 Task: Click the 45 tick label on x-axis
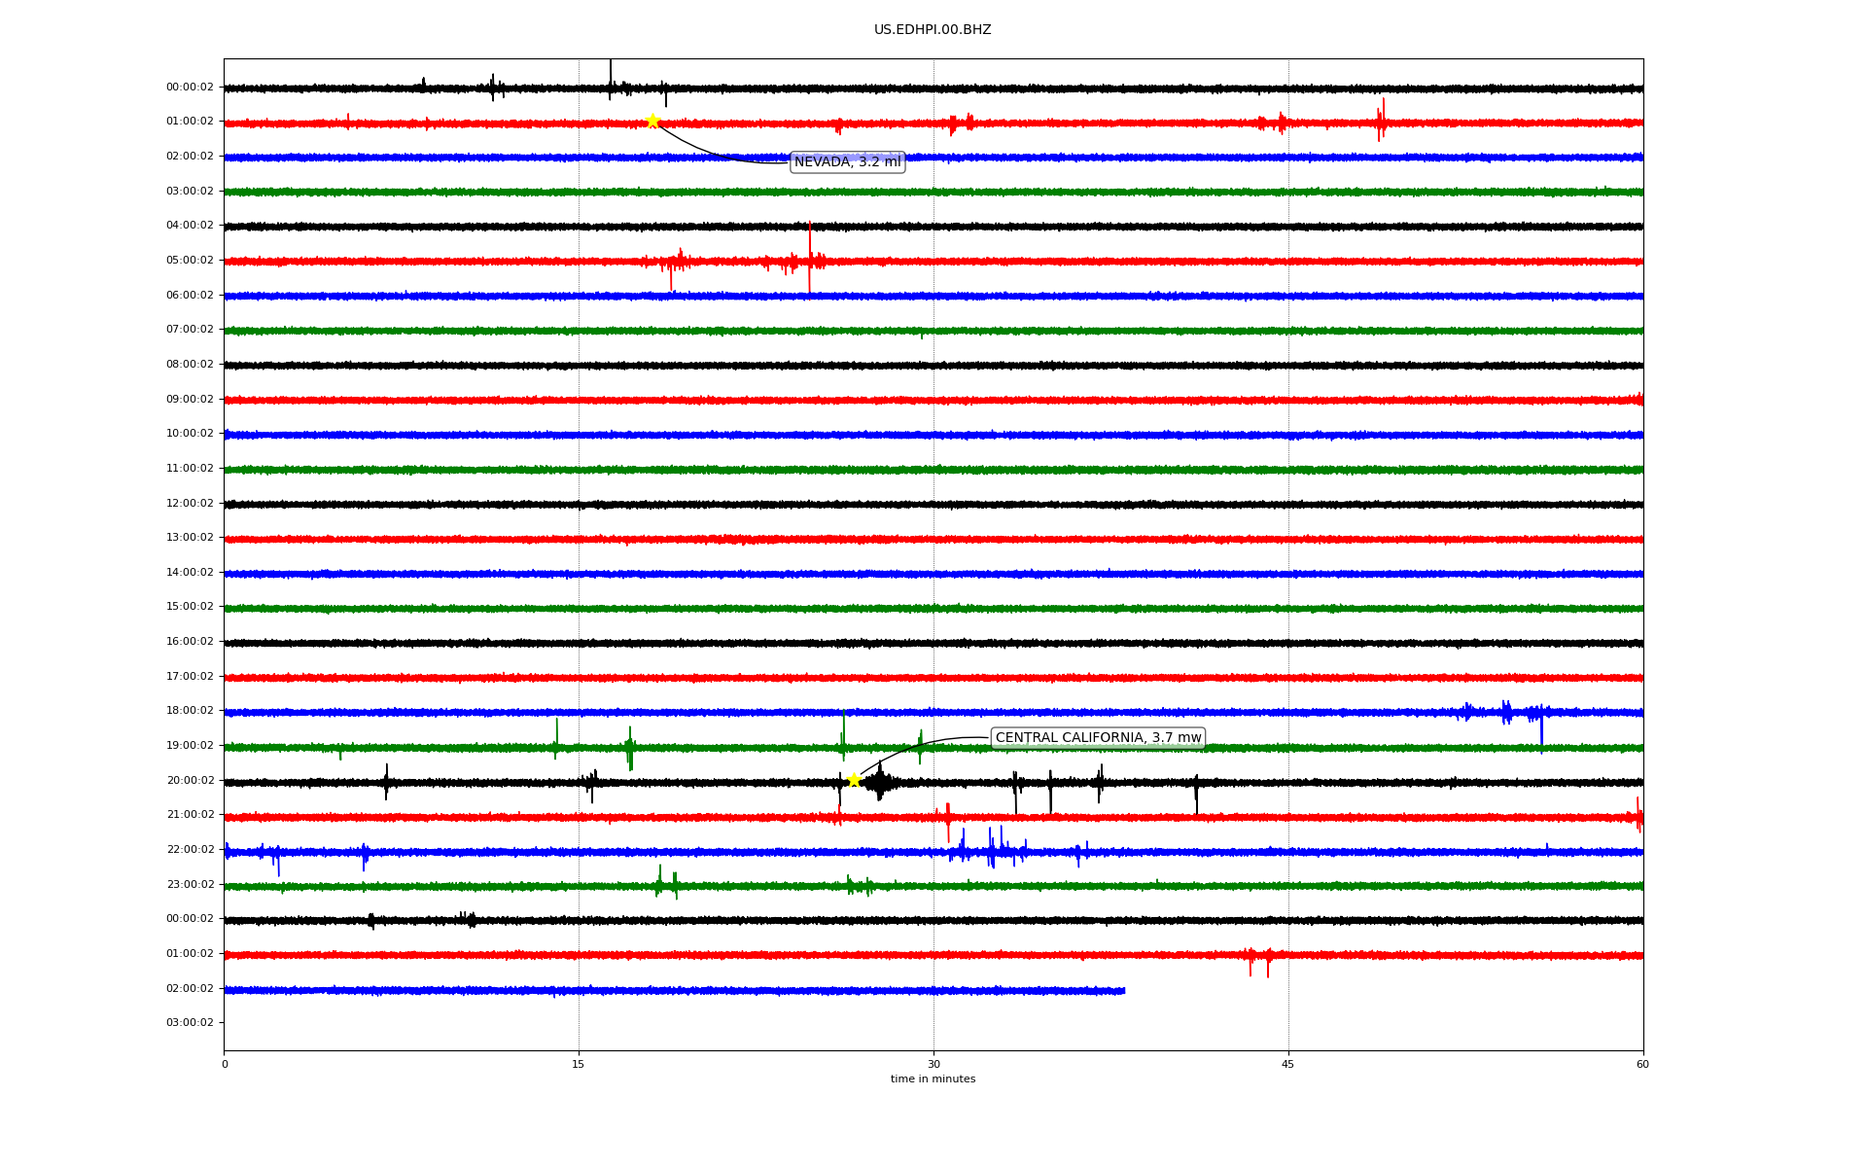(x=1288, y=1064)
